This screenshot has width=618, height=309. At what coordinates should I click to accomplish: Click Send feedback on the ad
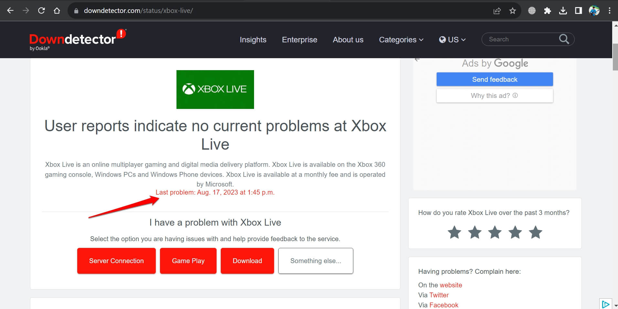coord(495,79)
